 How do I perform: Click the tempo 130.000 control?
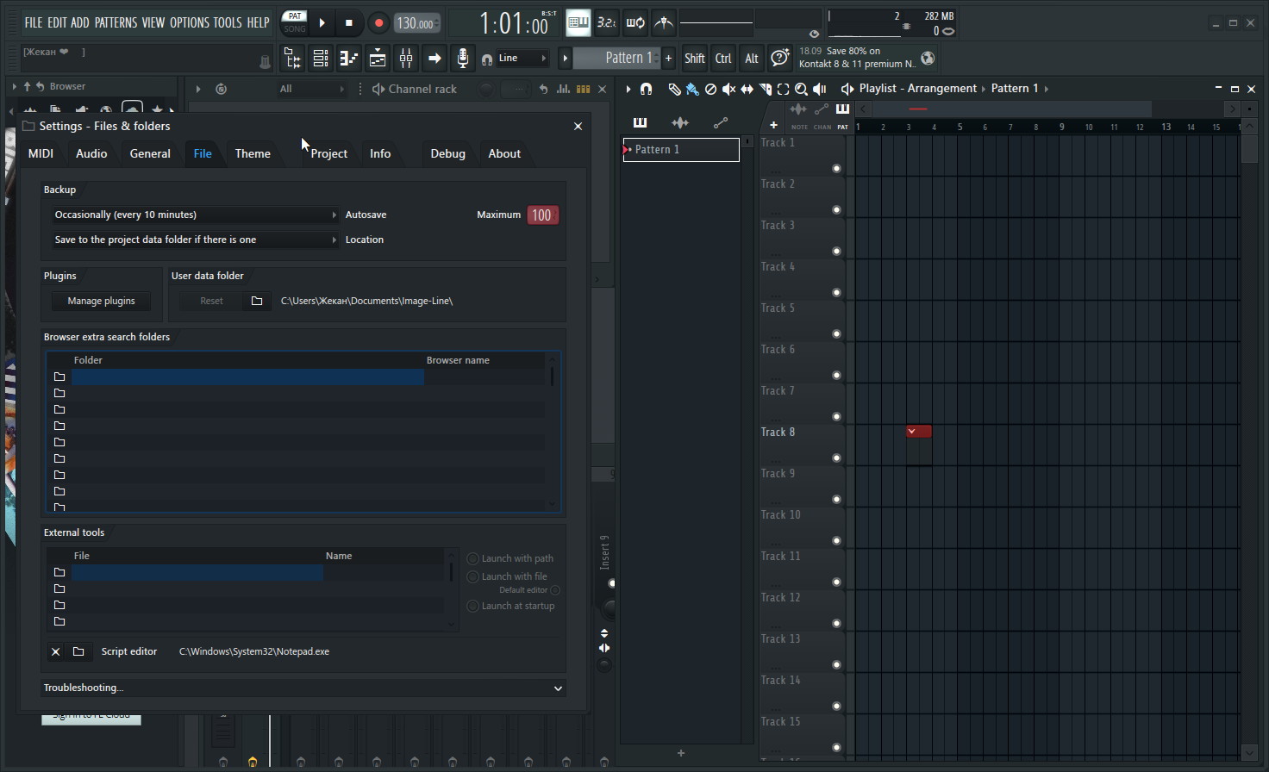tap(416, 23)
